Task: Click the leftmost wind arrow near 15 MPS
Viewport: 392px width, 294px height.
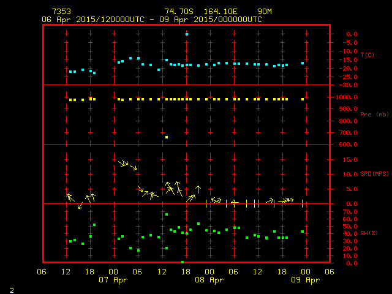Action: (122, 162)
